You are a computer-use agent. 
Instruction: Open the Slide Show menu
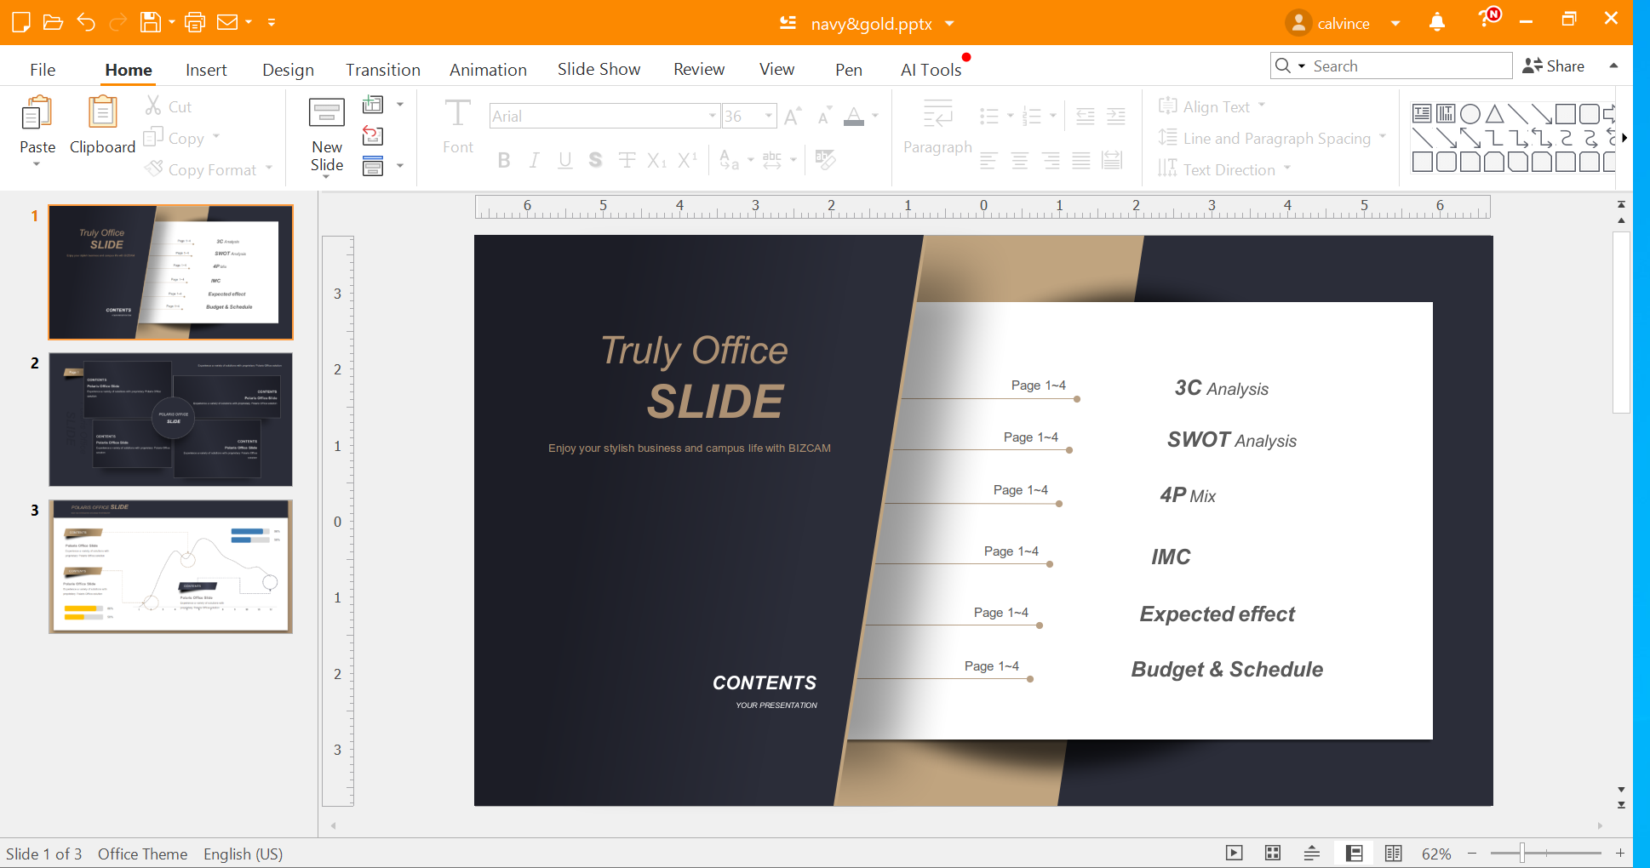(599, 69)
